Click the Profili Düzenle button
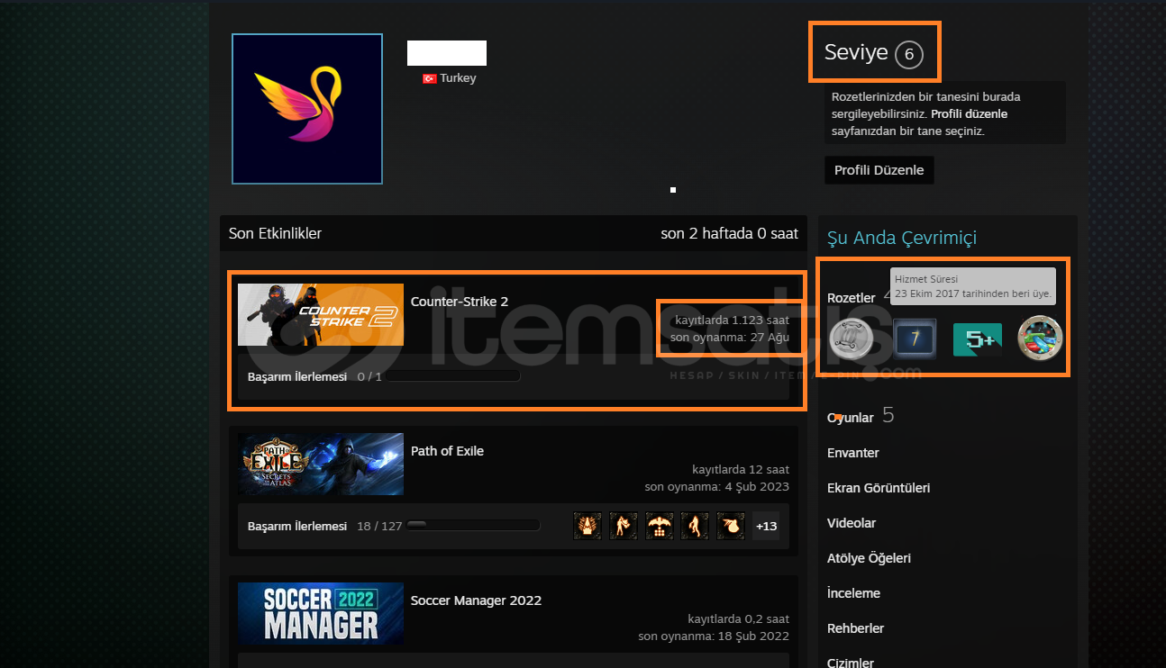 coord(879,170)
